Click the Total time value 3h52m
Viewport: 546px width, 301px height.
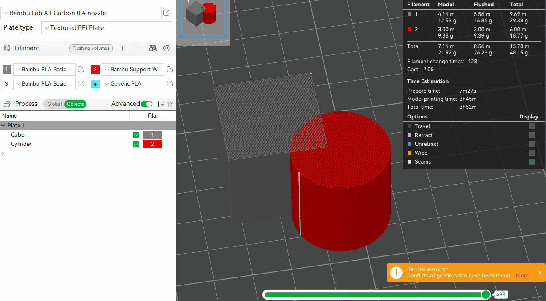coord(468,107)
